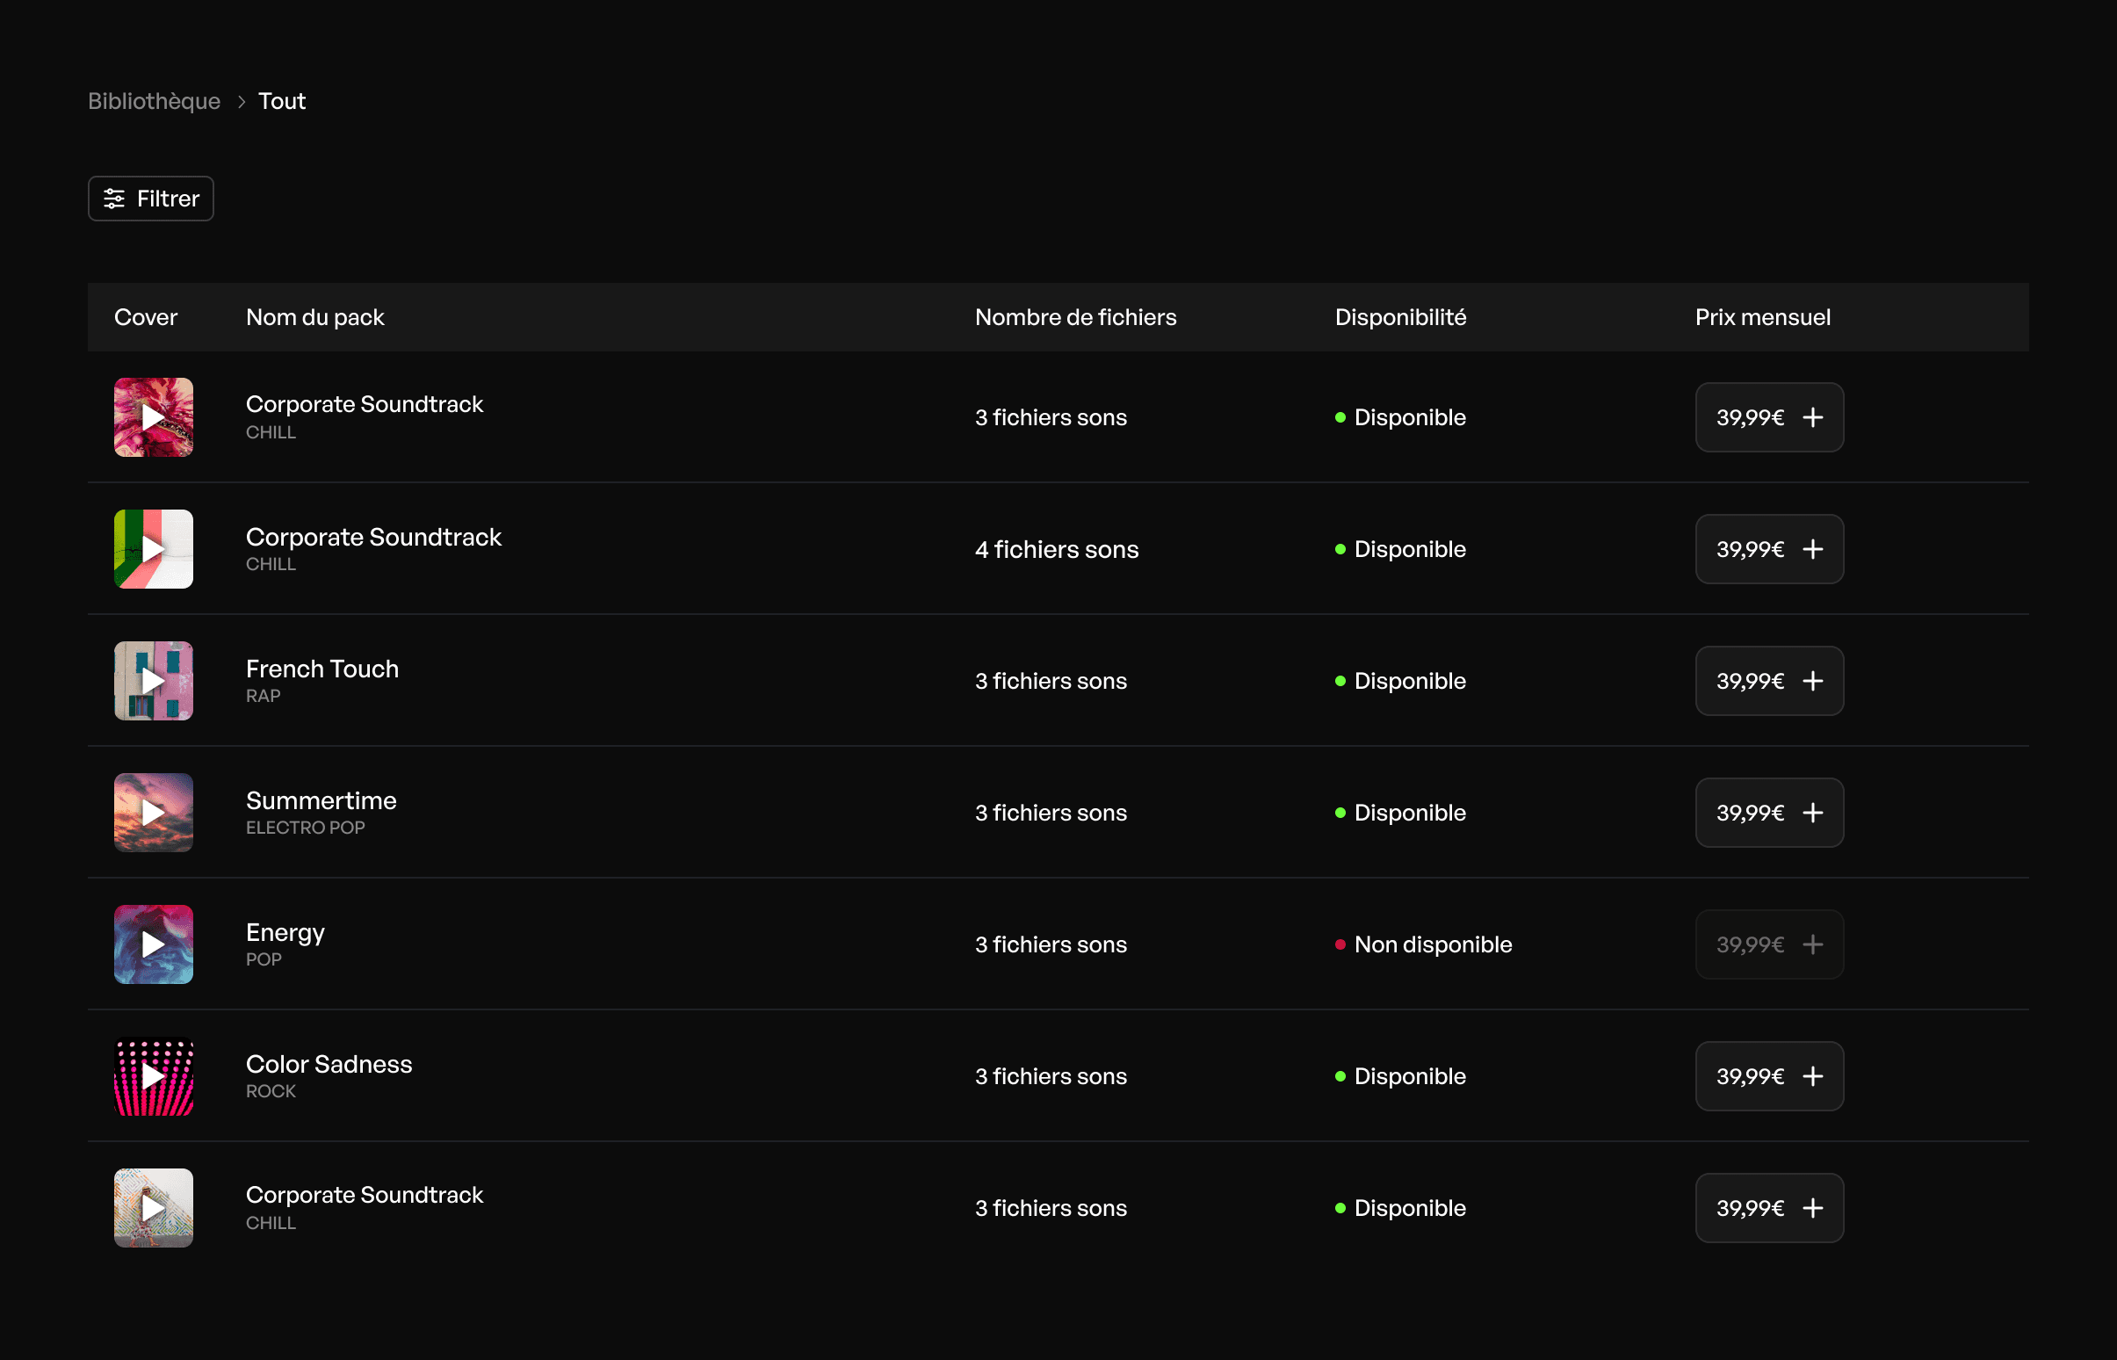Go to Bibliothèque breadcrumb
The width and height of the screenshot is (2117, 1360).
pos(154,102)
